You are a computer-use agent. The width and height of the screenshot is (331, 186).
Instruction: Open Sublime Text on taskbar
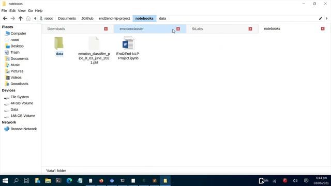click(x=155, y=181)
